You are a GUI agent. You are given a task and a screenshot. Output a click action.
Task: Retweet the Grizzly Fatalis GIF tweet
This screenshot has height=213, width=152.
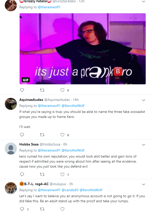point(42,90)
